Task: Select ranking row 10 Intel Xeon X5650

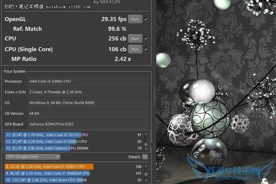Action: click(74, 180)
